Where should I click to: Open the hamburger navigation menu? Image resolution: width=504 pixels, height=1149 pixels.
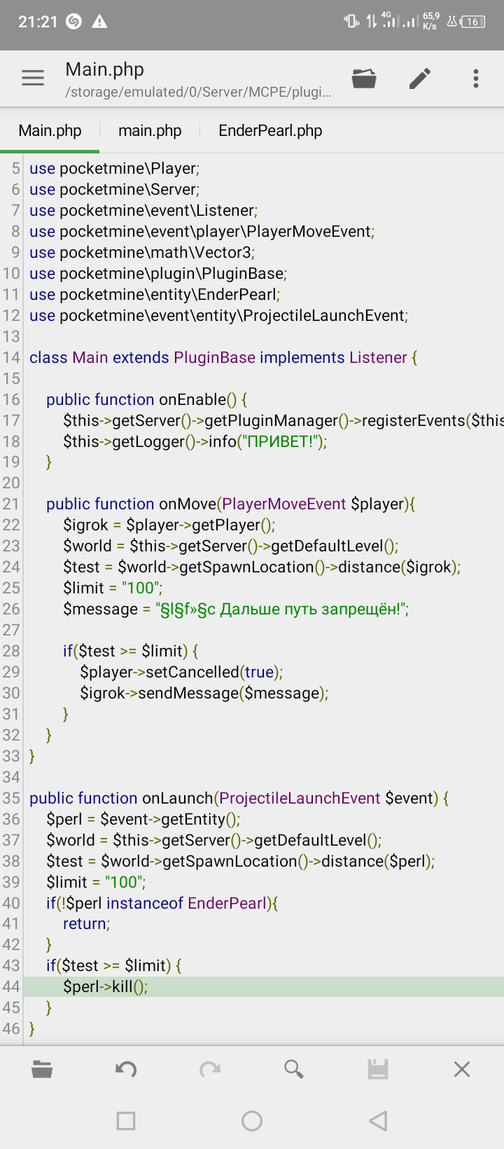pos(33,78)
